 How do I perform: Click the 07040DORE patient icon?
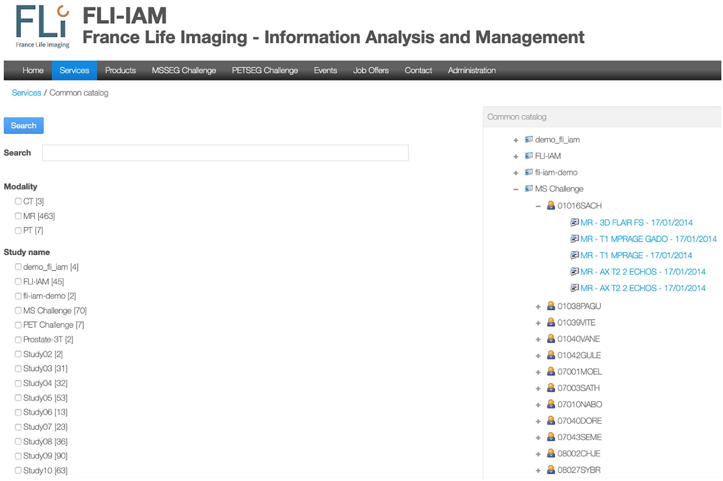pos(551,421)
